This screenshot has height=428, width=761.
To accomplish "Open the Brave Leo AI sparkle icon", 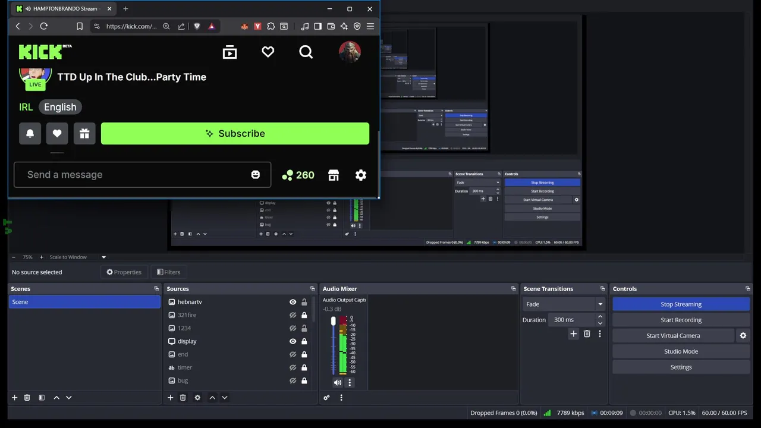I will coord(344,26).
